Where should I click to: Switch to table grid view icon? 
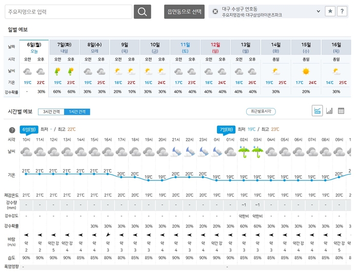(x=342, y=111)
